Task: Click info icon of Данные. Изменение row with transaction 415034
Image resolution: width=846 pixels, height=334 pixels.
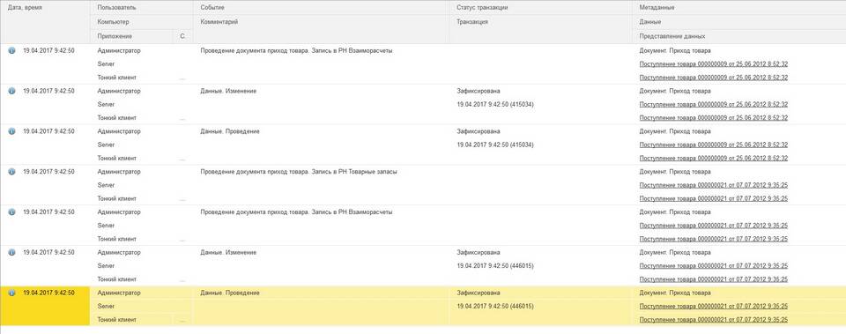Action: (x=11, y=91)
